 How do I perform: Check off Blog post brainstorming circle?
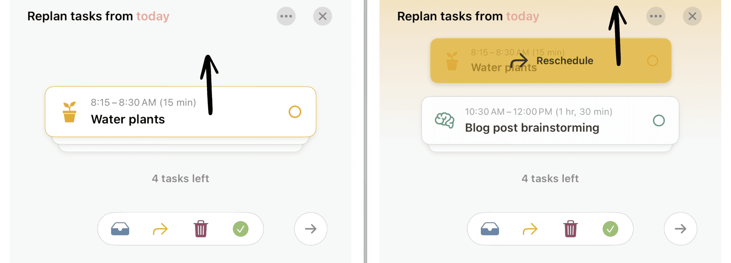[659, 120]
